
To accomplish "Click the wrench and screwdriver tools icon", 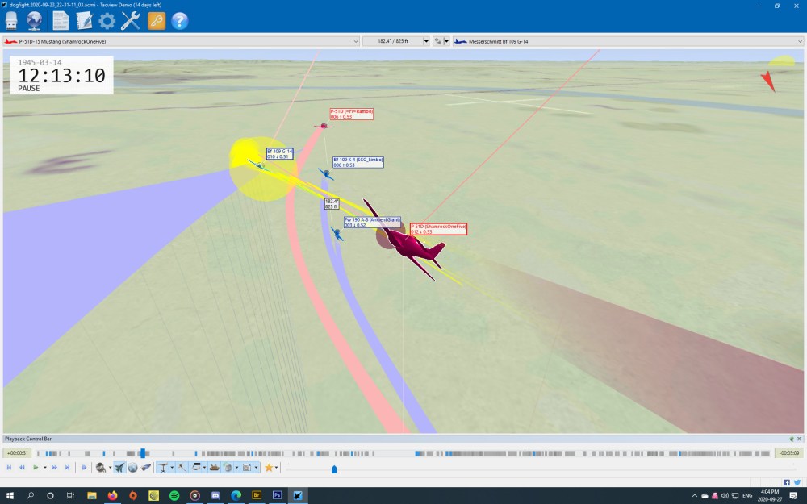I will (131, 21).
